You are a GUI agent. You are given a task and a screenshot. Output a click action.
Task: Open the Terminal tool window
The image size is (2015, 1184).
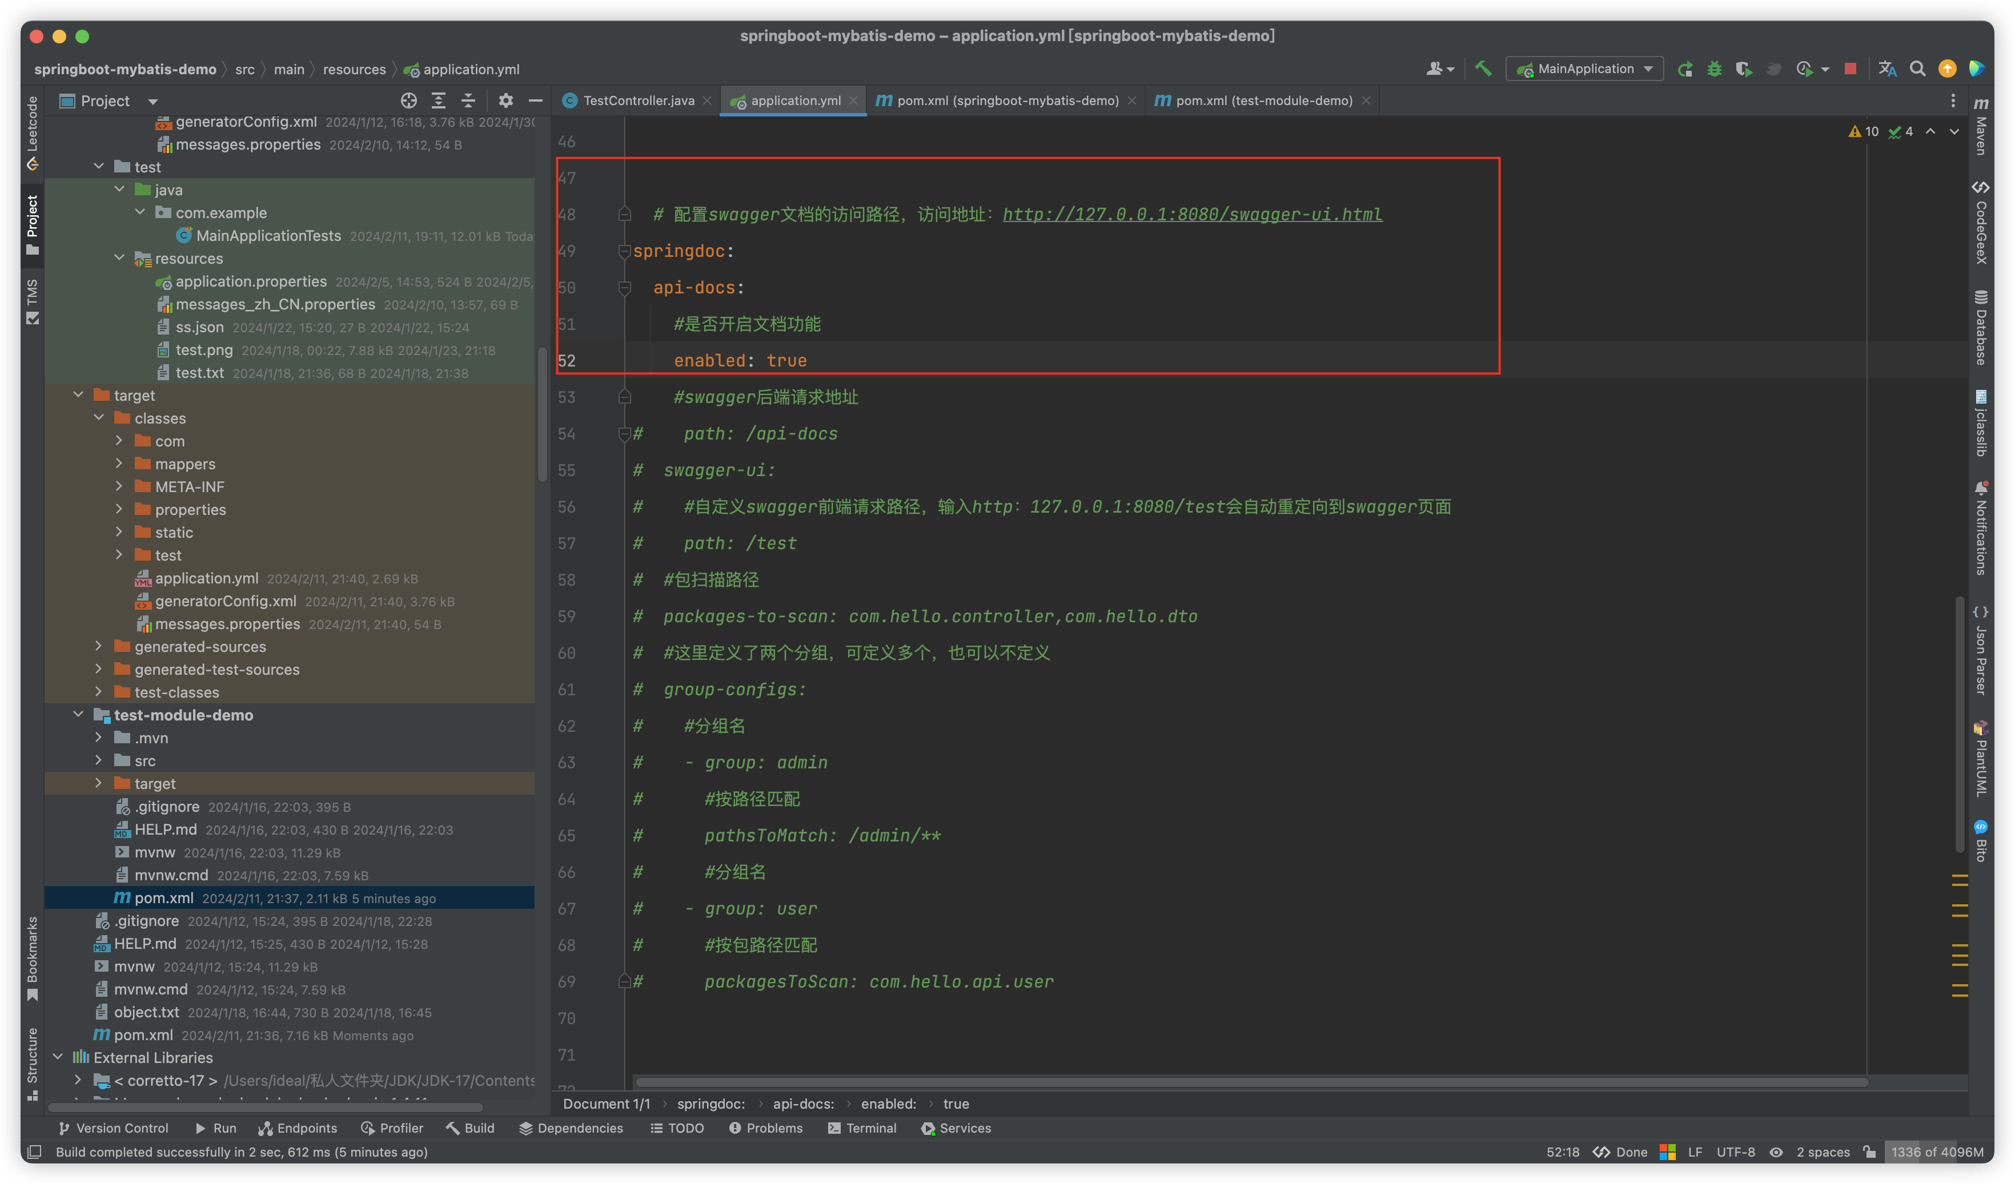(862, 1128)
